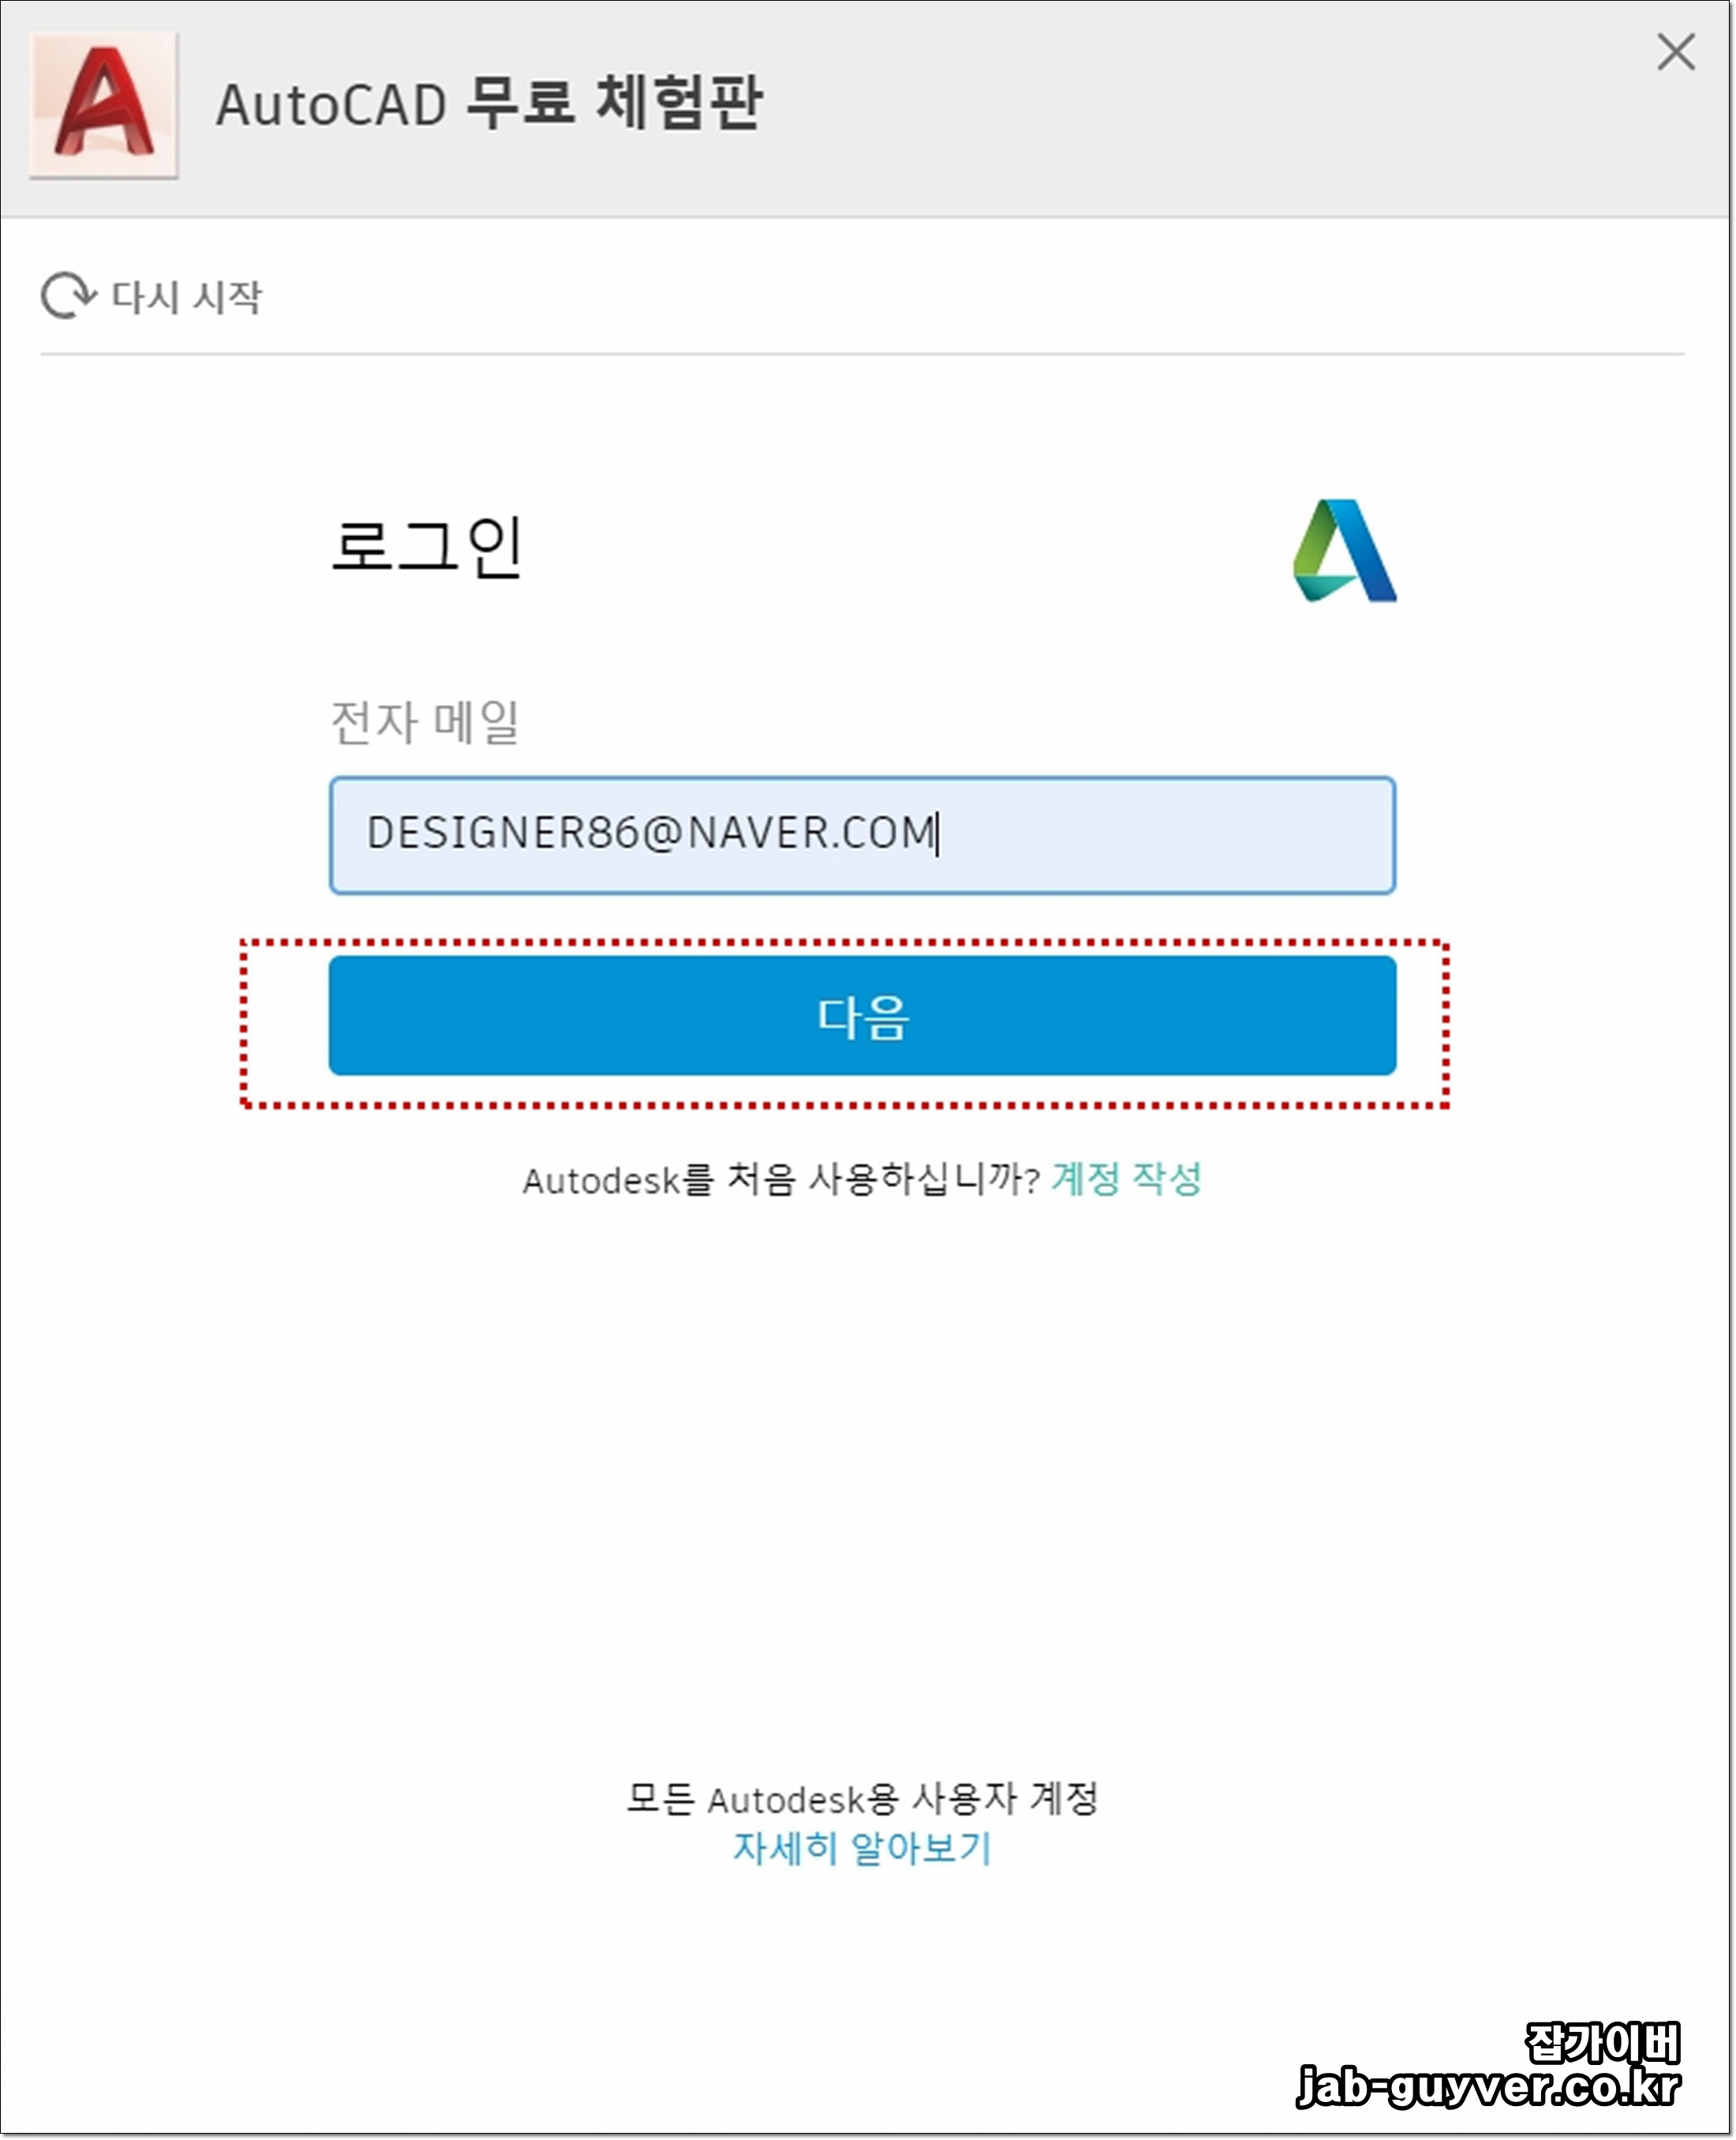Click the 잡가이버 watermark text
Image resolution: width=1736 pixels, height=2140 pixels.
pos(1603,2043)
